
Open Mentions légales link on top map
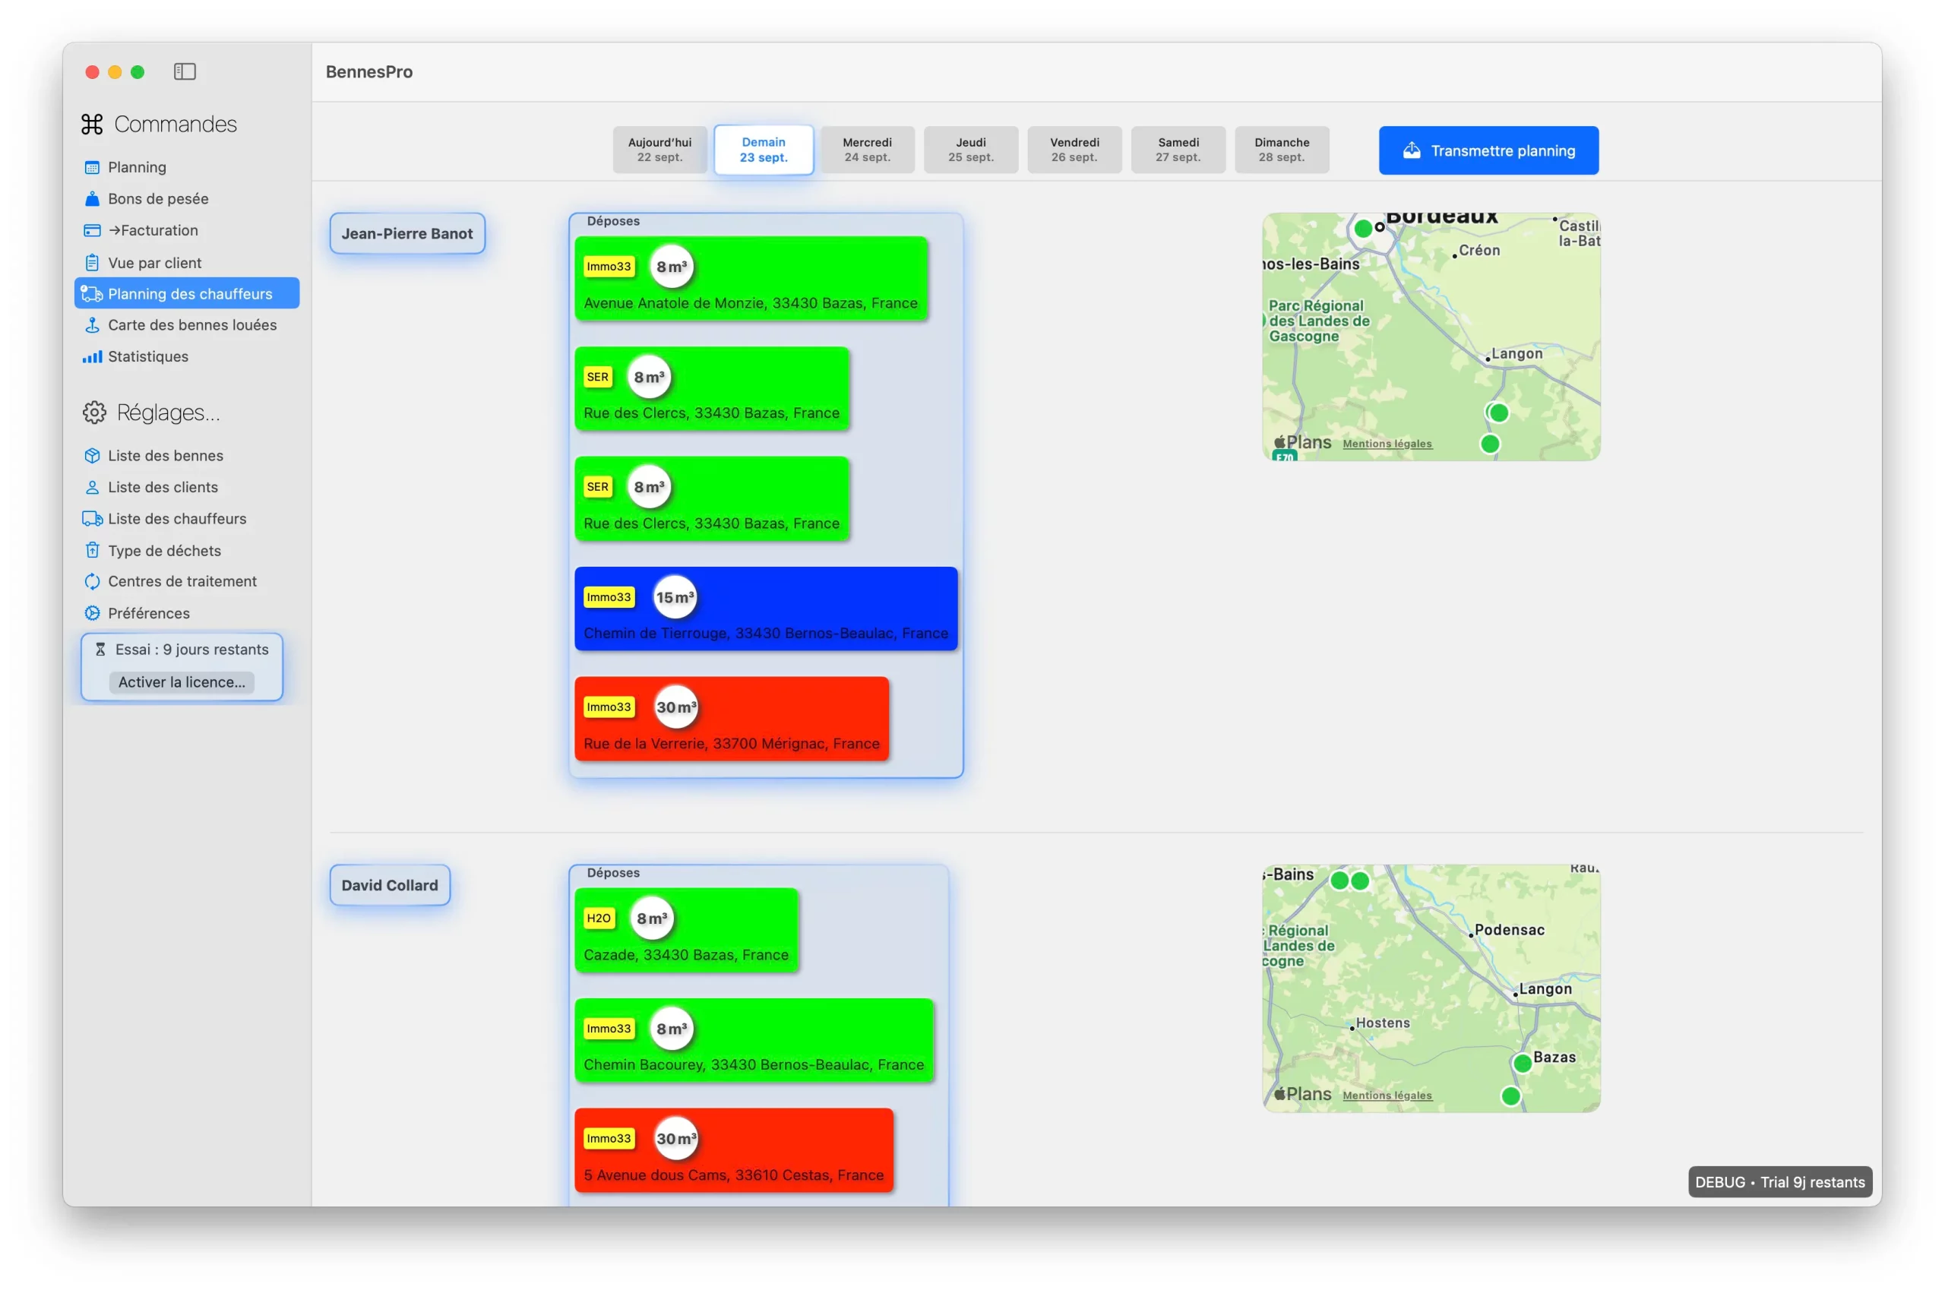1387,444
